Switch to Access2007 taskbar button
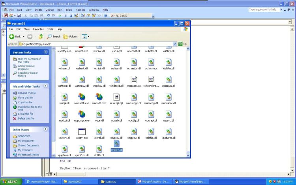Screen dimensions: 296x185 pos(80,181)
